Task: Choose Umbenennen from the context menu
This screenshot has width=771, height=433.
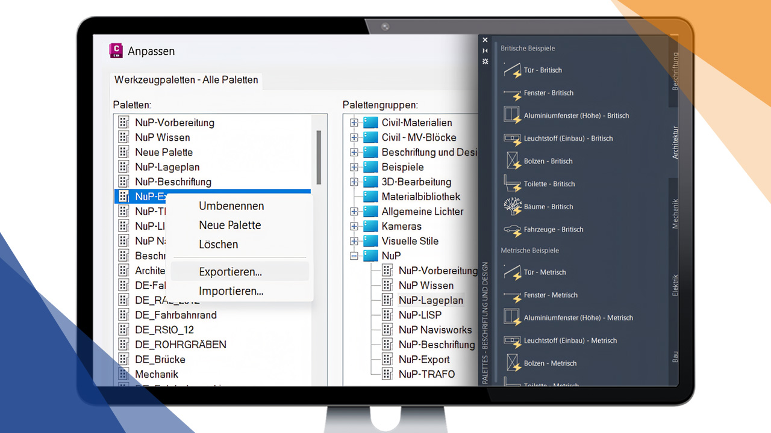Action: click(231, 206)
